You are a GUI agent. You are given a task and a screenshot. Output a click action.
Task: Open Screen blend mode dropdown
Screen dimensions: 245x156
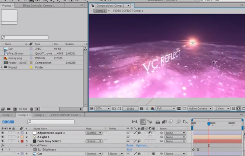coord(94,141)
